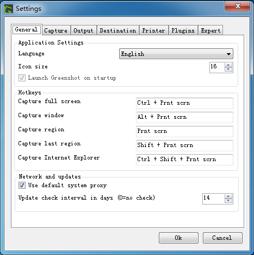The width and height of the screenshot is (254, 255).
Task: Close the Settings dialog window
Action: pos(238,6)
